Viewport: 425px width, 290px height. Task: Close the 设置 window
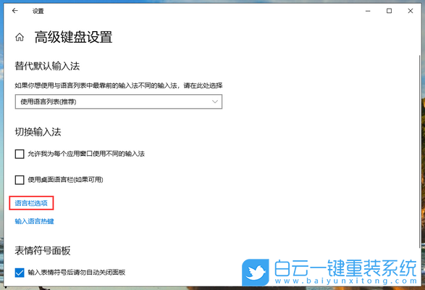pyautogui.click(x=411, y=11)
